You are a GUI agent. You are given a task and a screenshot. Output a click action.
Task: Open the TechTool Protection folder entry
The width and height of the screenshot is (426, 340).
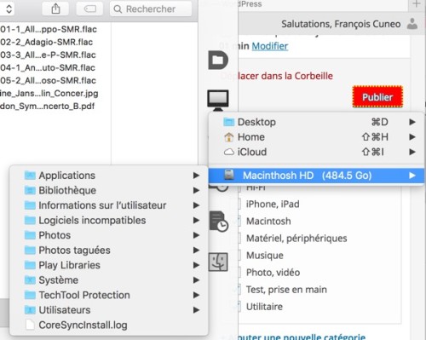click(x=109, y=295)
